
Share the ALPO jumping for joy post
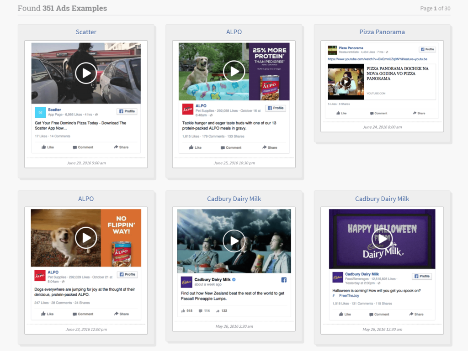[122, 314]
